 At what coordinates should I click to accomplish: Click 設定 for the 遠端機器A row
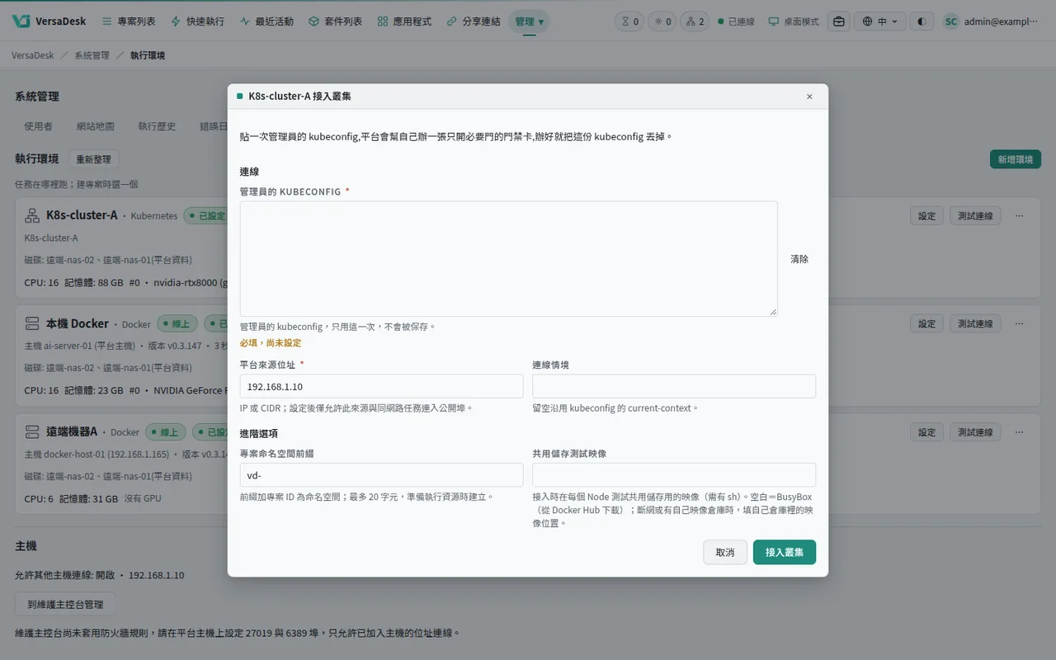point(927,432)
